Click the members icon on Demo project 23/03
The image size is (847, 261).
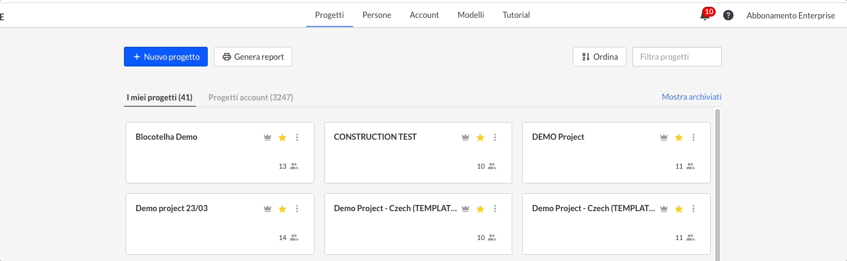pyautogui.click(x=294, y=238)
